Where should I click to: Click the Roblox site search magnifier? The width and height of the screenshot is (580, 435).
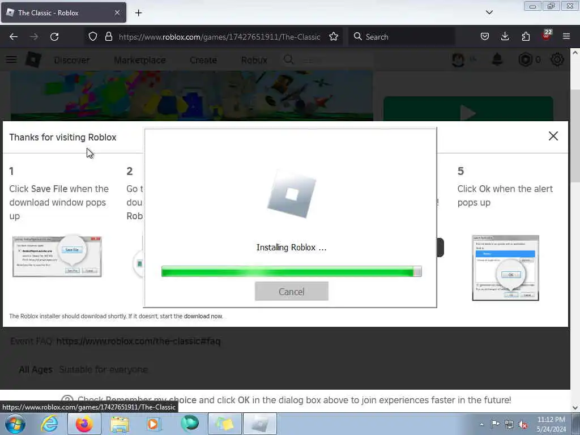point(288,59)
